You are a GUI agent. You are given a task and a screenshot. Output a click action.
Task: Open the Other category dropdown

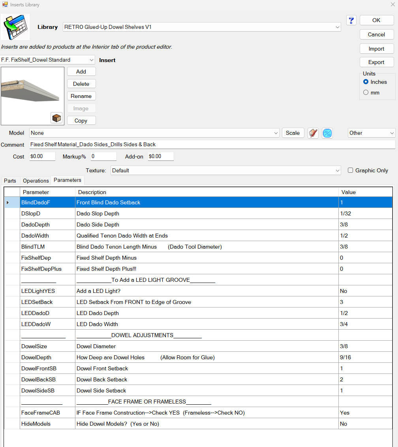click(x=371, y=133)
